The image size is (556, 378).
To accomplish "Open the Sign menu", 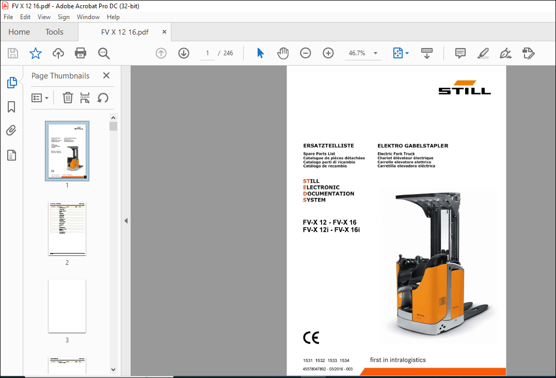I will click(x=63, y=17).
